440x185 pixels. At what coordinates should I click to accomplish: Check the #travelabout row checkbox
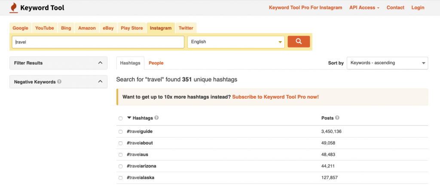coord(121,143)
